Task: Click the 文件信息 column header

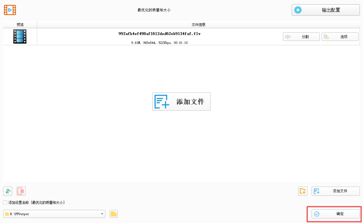Action: (x=198, y=25)
